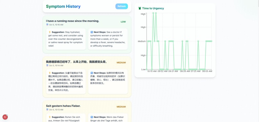Image resolution: width=259 pixels, height=122 pixels.
Task: Click the 'See a doctor if symptoms worsen' Next Steps box
Action: [x=108, y=39]
